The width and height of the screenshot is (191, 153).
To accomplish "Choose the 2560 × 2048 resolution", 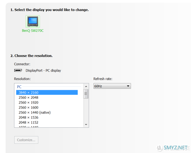I will tap(47, 97).
